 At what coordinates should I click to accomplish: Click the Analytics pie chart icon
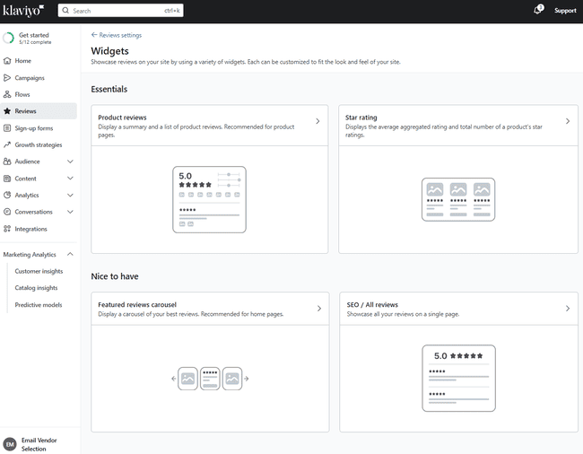(7, 195)
